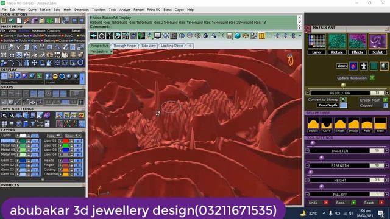390x219 pixels.
Task: Click the move-arrows icon in Main Menu tools
Action: click(34, 63)
